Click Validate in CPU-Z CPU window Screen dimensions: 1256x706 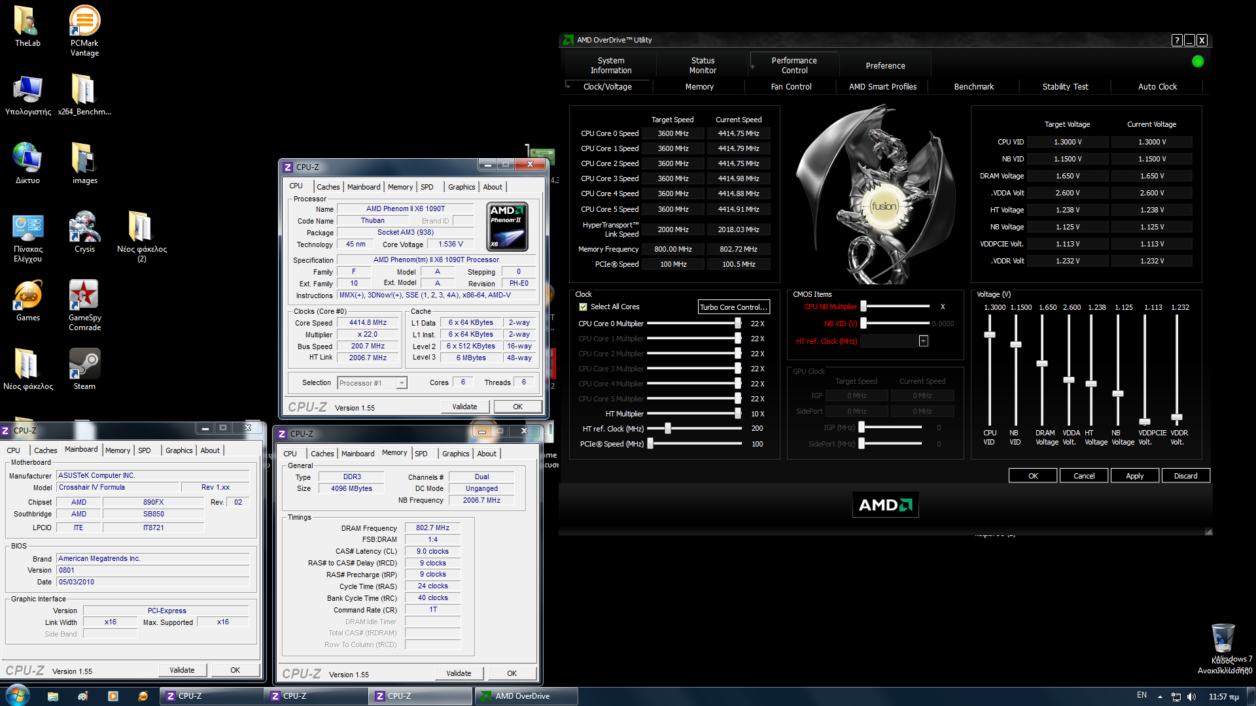point(464,407)
